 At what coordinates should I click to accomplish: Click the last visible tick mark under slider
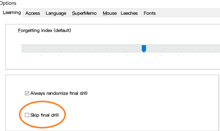tap(212, 56)
